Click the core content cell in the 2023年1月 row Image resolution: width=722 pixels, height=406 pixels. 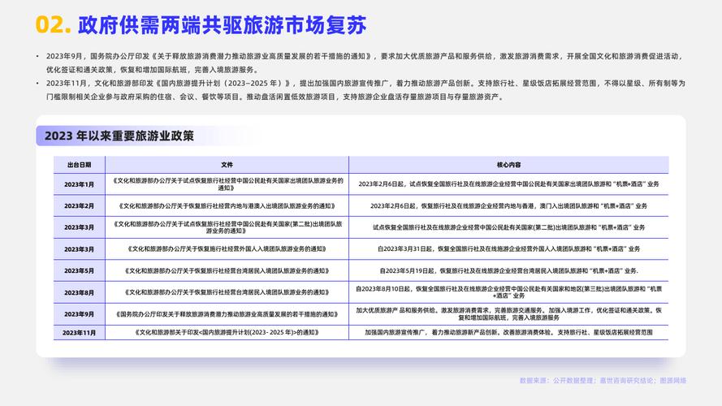tap(508, 184)
